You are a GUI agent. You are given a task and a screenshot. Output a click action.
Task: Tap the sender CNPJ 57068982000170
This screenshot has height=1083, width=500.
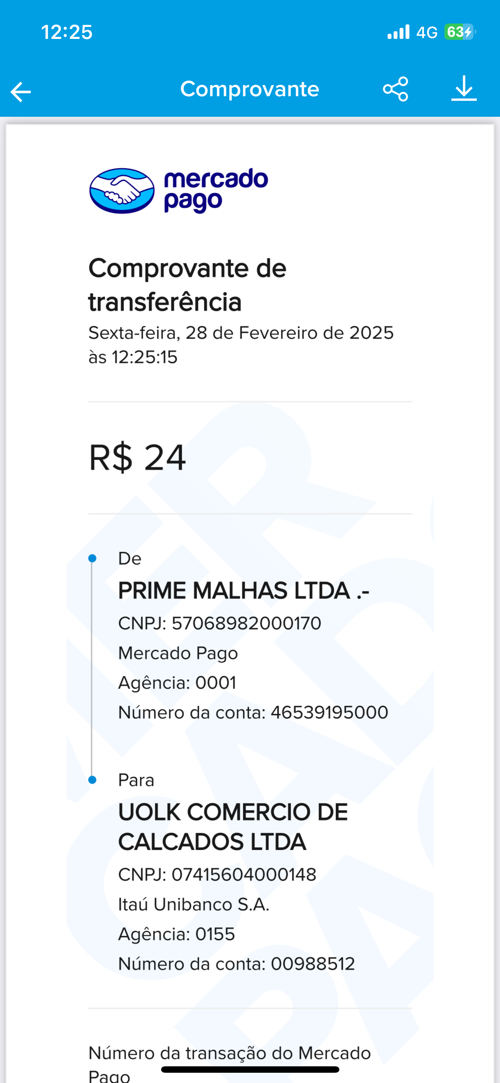point(220,623)
